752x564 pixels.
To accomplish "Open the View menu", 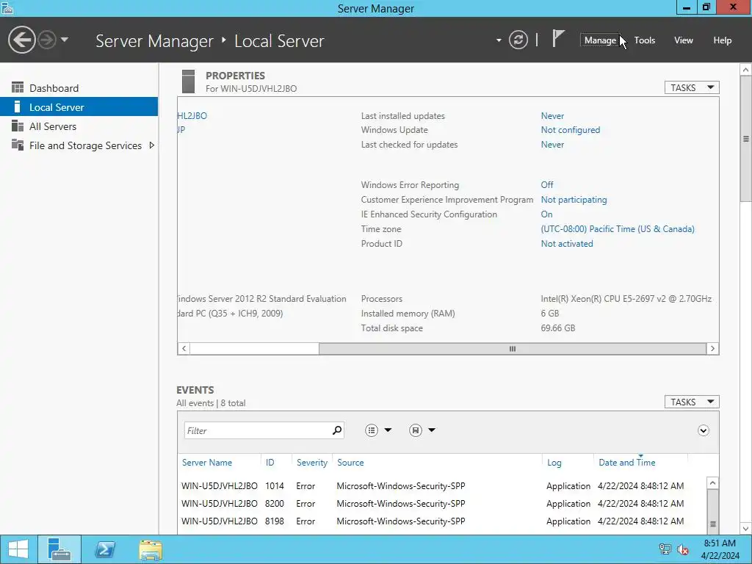I will (683, 40).
